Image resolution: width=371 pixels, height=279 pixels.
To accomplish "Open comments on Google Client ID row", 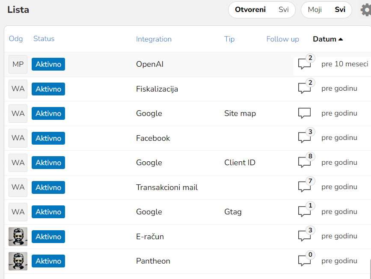I will [x=304, y=163].
